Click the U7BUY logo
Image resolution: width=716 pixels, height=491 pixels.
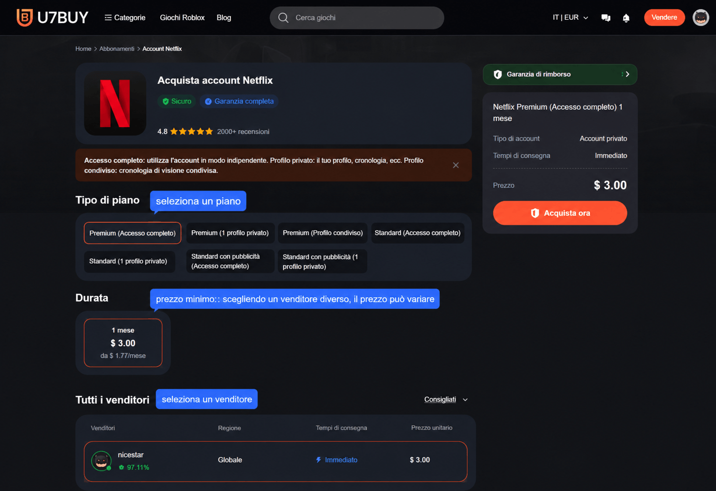52,18
